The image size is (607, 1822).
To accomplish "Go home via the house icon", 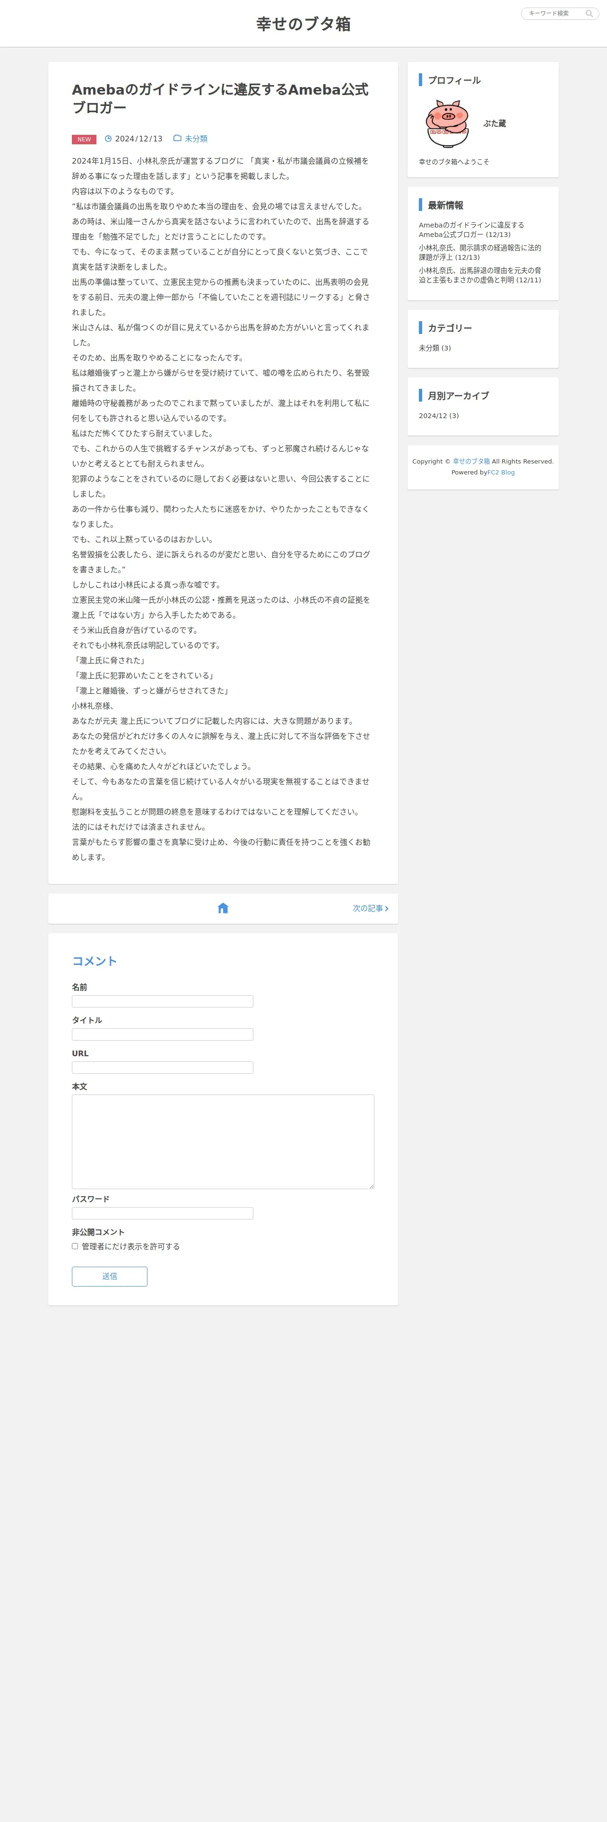I will (x=223, y=908).
